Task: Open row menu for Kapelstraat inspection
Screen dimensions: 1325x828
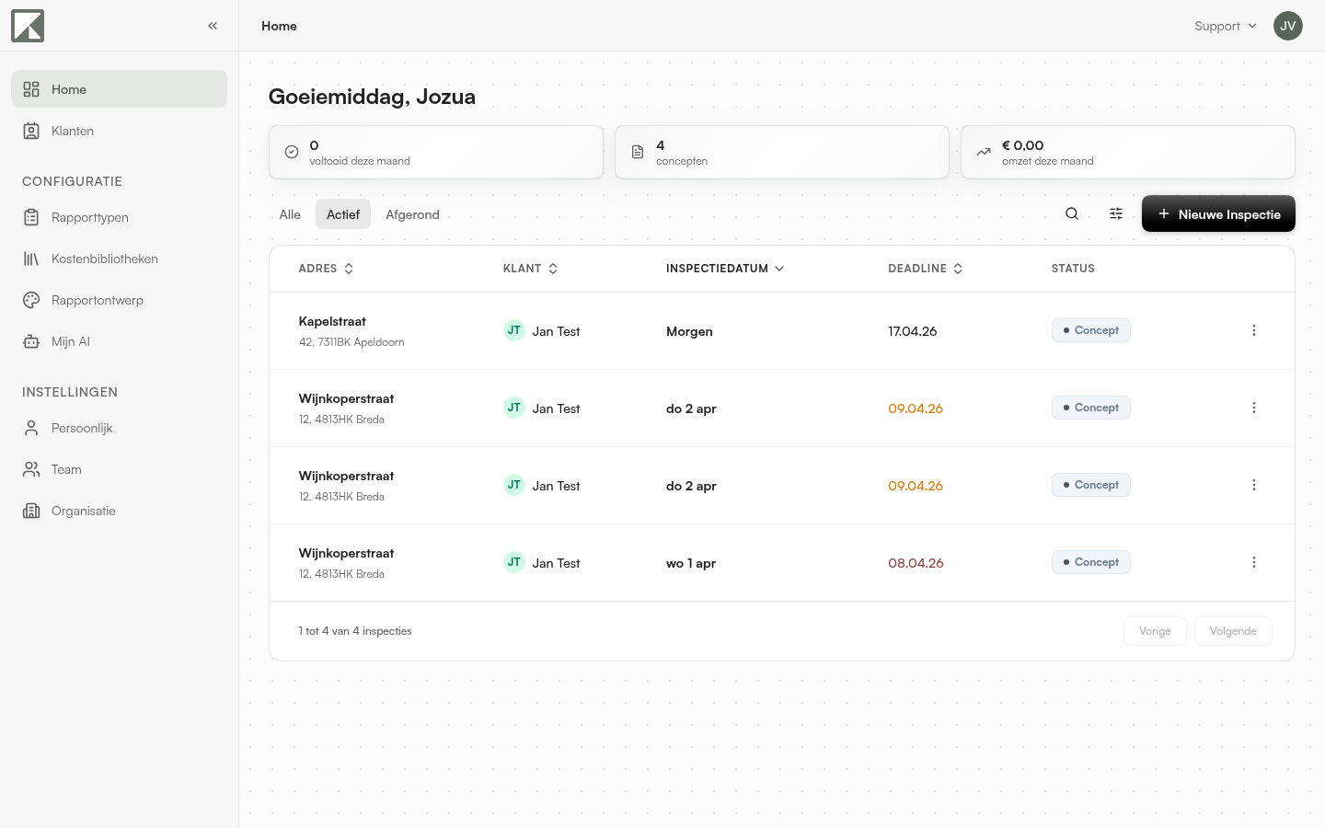Action: [x=1254, y=330]
